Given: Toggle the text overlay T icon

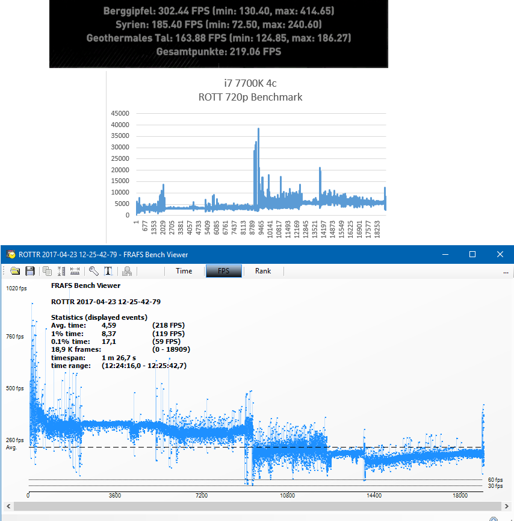Looking at the screenshot, I should (x=108, y=271).
